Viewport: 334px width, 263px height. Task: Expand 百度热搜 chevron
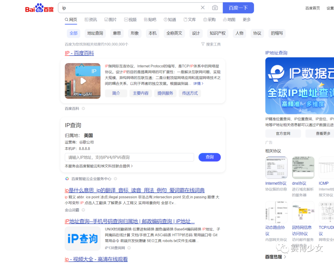click(x=285, y=257)
